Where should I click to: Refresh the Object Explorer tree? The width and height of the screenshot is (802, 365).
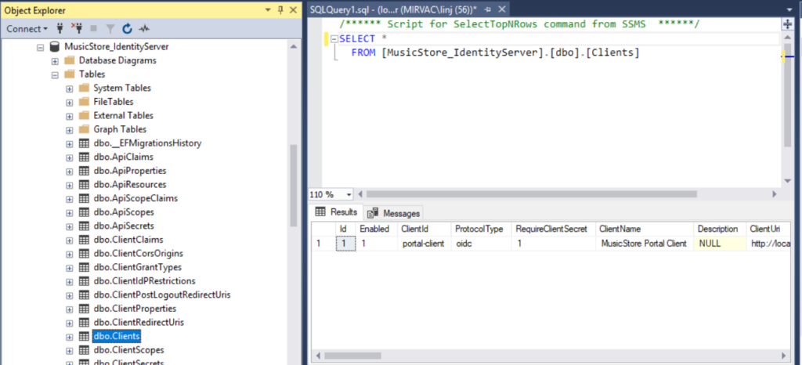pos(128,29)
